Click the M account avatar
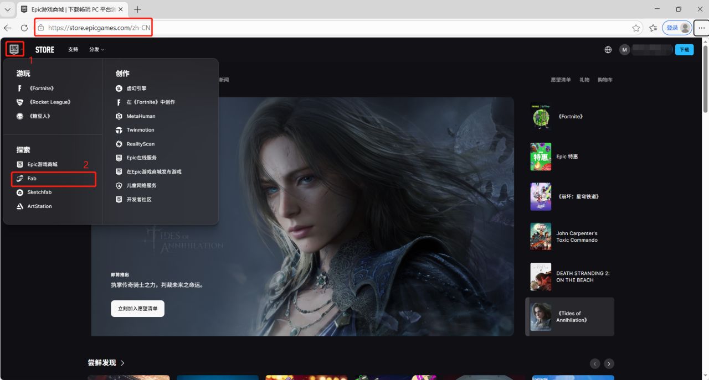The width and height of the screenshot is (709, 380). tap(625, 50)
